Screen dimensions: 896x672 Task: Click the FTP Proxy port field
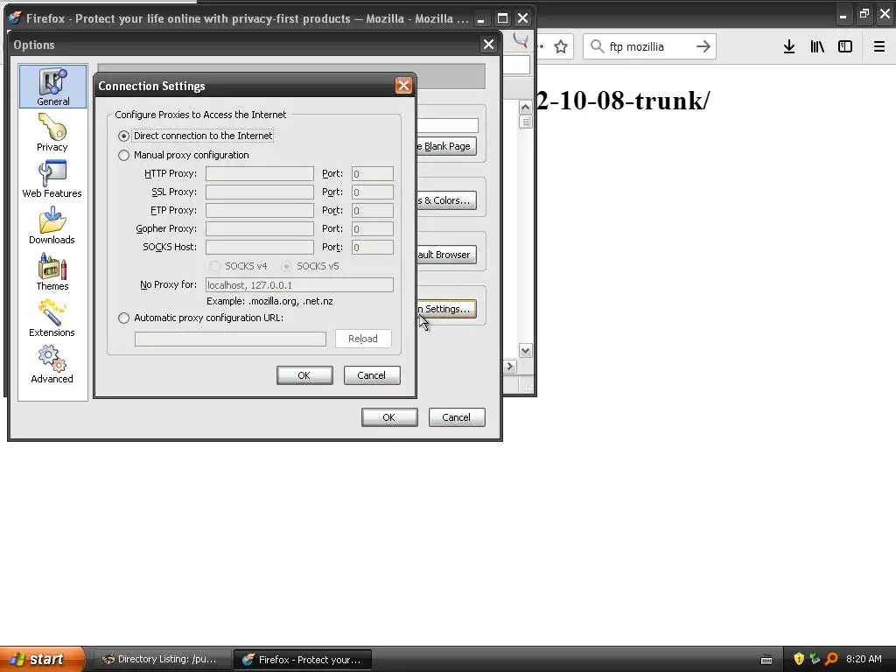373,210
